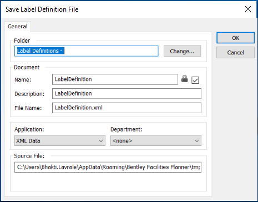Click the Folder group heading
258x202 pixels.
pyautogui.click(x=22, y=41)
